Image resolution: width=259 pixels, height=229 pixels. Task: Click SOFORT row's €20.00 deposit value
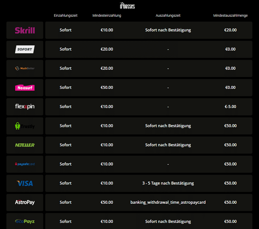click(x=107, y=49)
